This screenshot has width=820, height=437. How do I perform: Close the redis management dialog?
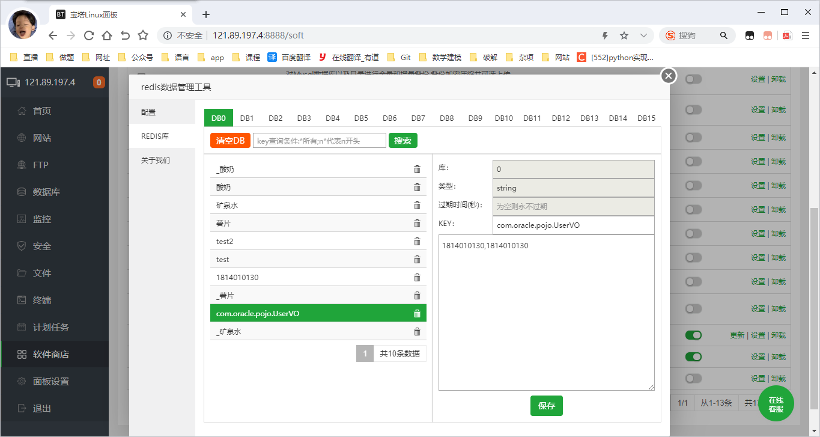[x=669, y=76]
